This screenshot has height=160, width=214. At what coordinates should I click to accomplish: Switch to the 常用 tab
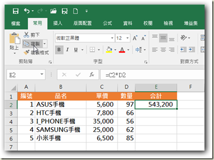[x=38, y=23]
